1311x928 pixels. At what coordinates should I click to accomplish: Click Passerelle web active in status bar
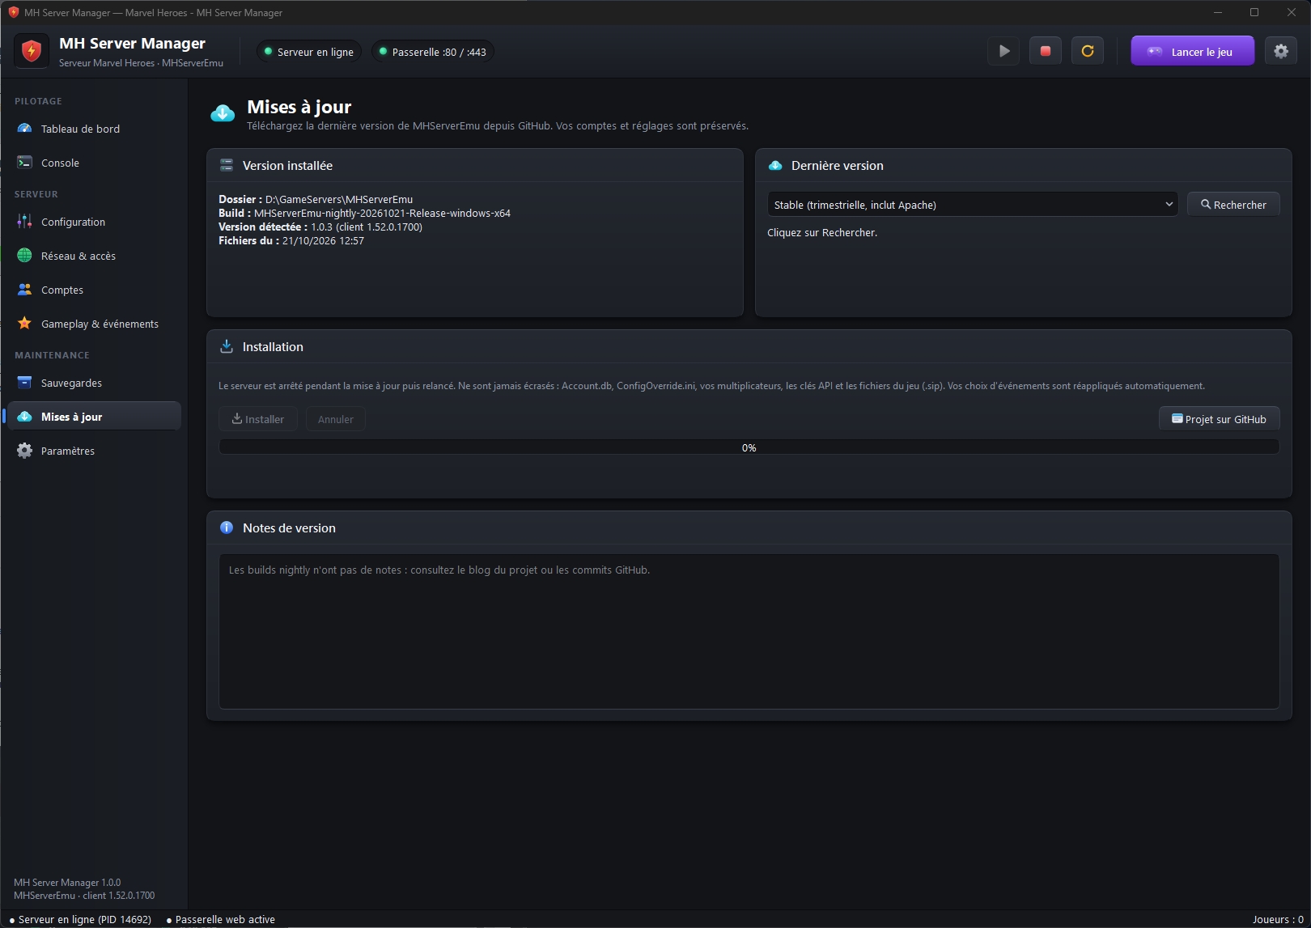pyautogui.click(x=220, y=919)
